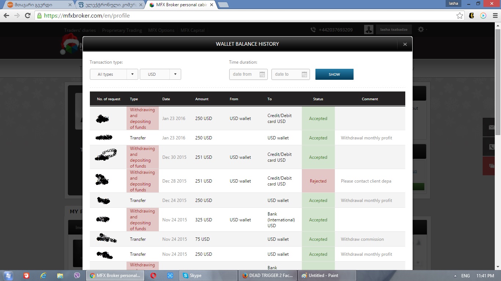Viewport: 501px width, 281px height.
Task: Click the address bar URL
Action: (87, 16)
